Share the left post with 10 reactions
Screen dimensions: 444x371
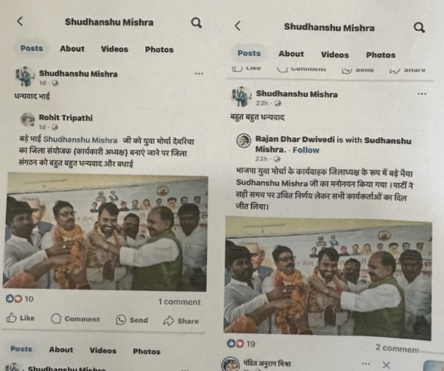point(181,321)
